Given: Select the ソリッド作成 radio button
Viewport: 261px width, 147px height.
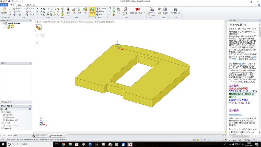Looking at the screenshot, I should 2,112.
